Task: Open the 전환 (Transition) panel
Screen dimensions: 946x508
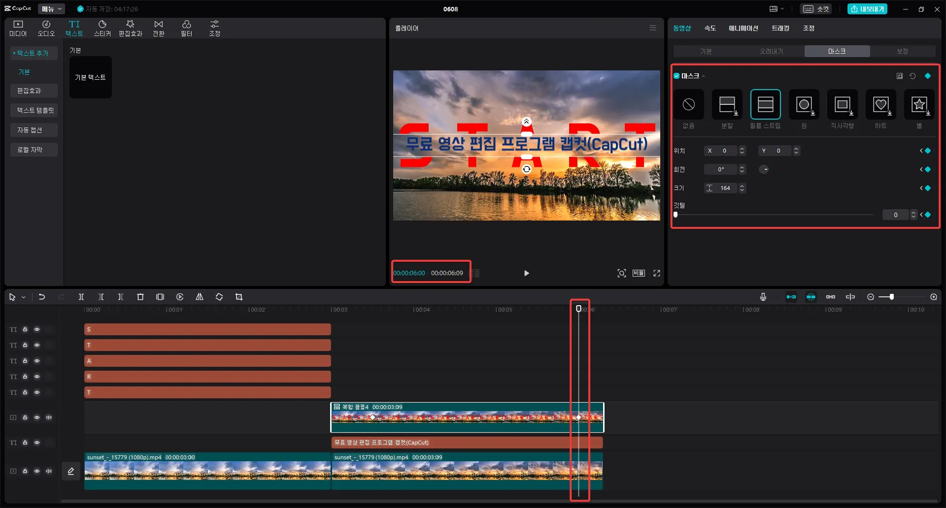Action: 159,29
